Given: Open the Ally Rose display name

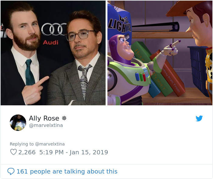Looking at the screenshot, I should 44,118.
